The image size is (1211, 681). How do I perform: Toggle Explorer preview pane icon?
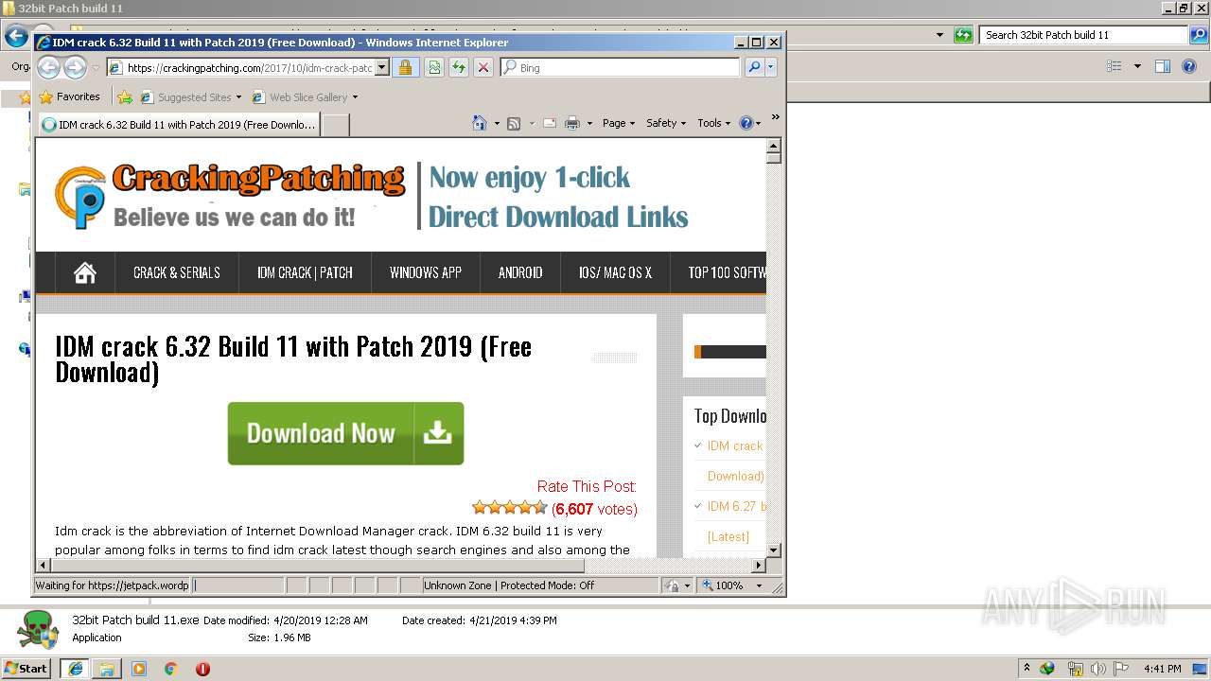(1163, 66)
